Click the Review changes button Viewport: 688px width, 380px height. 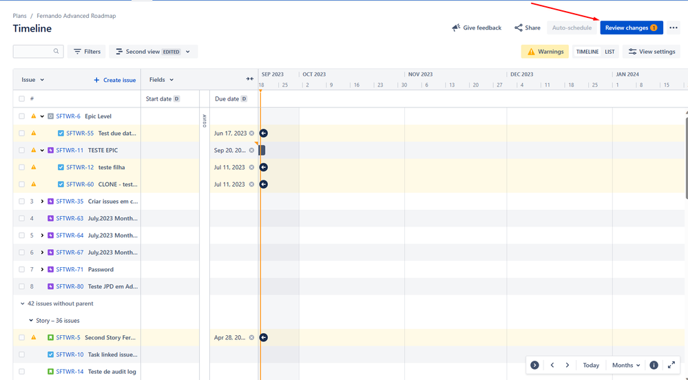[x=632, y=28]
